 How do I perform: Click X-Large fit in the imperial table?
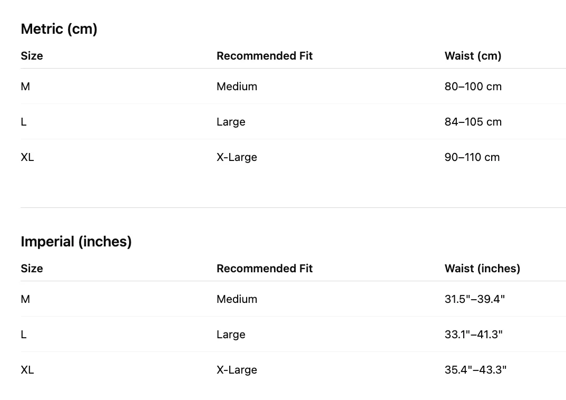[237, 370]
